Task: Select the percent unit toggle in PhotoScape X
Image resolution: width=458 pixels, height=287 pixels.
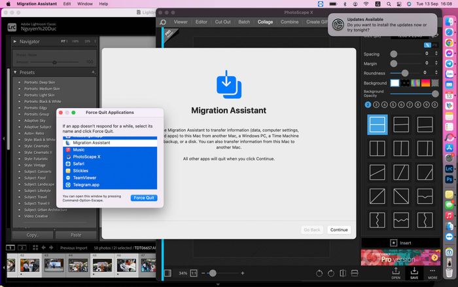Action: coord(427,45)
